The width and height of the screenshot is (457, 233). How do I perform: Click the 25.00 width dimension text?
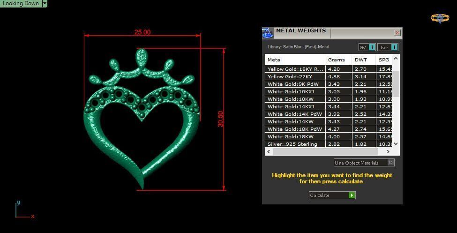tap(142, 32)
